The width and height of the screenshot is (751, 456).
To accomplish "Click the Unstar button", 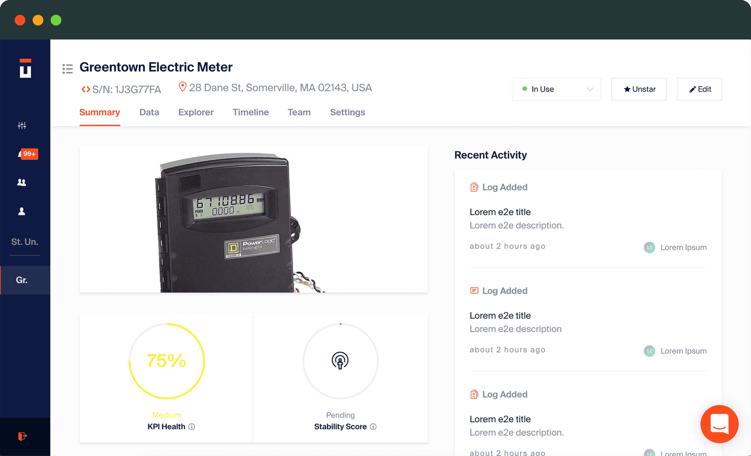I will (639, 89).
